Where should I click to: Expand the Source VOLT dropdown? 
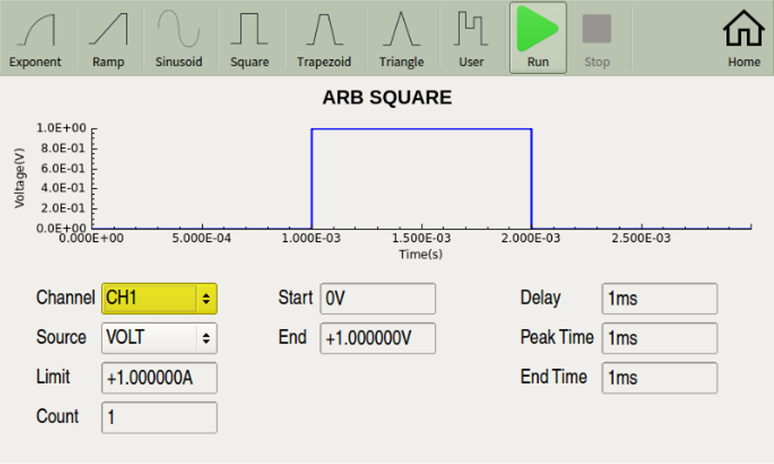click(159, 338)
